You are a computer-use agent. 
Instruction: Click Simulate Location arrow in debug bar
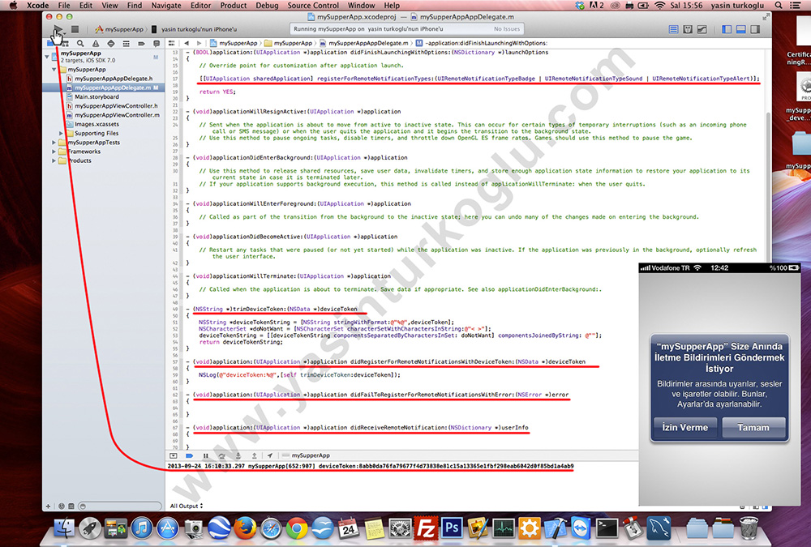pos(269,455)
